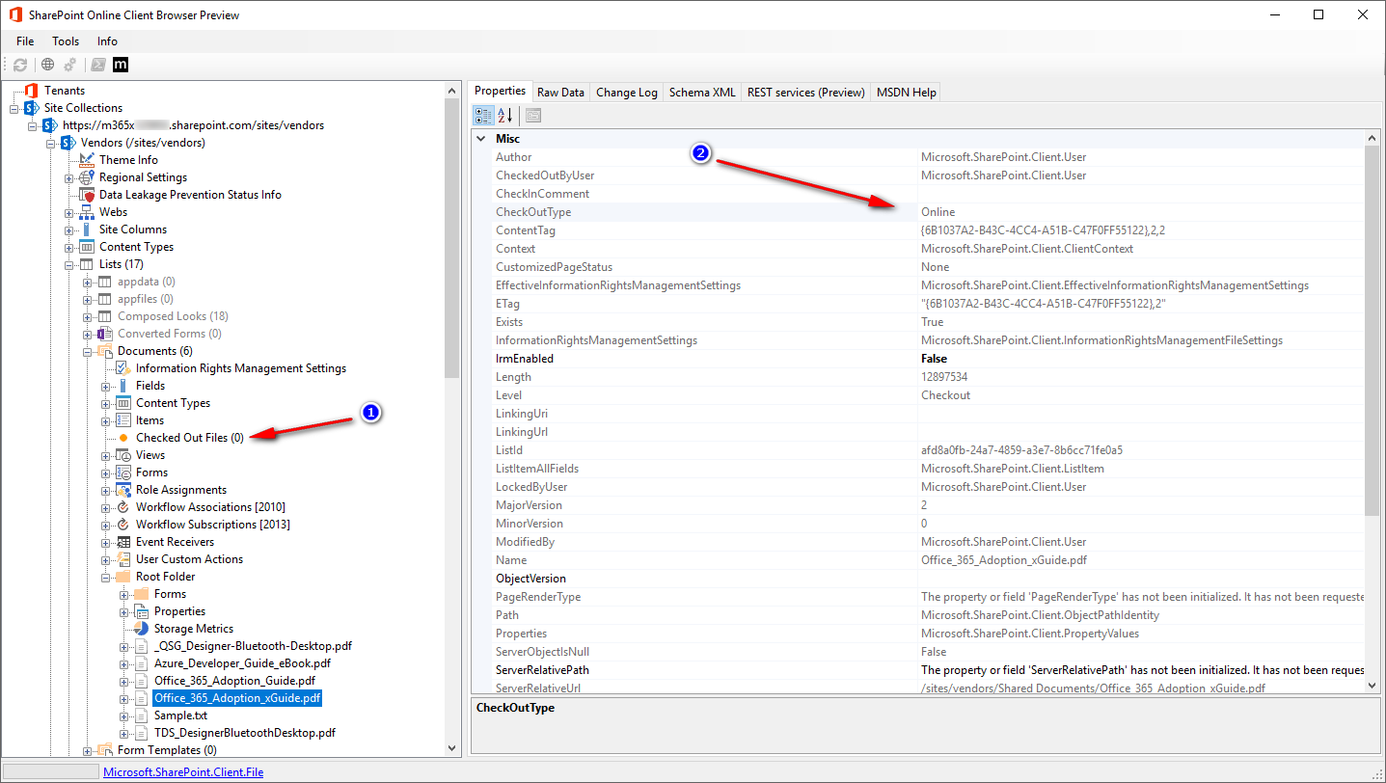Click the black 'm' toolbar icon
1386x783 pixels.
click(x=121, y=65)
